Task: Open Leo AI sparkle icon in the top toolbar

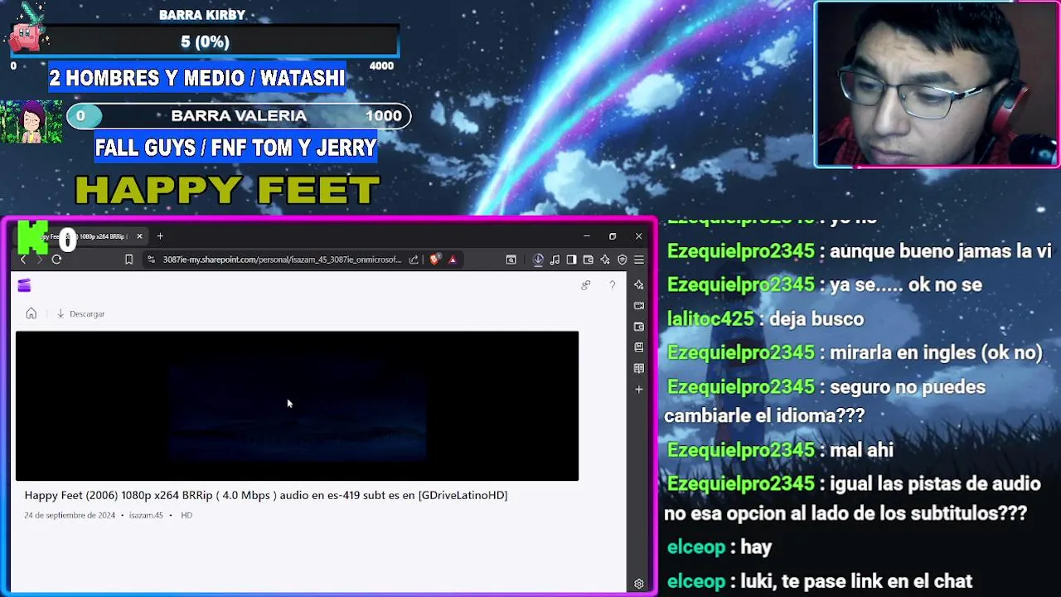Action: pyautogui.click(x=605, y=260)
